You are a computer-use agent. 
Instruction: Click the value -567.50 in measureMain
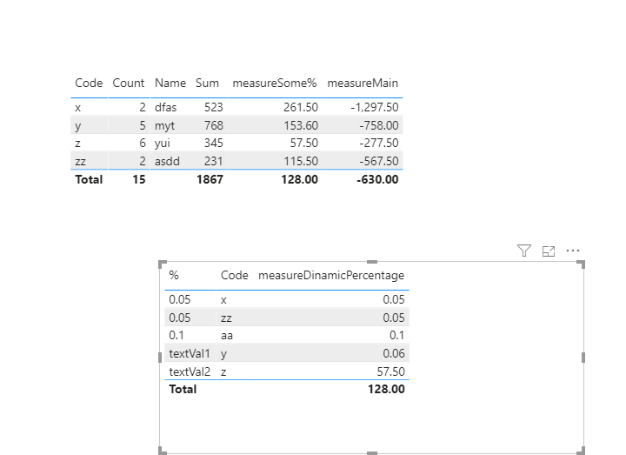click(379, 162)
